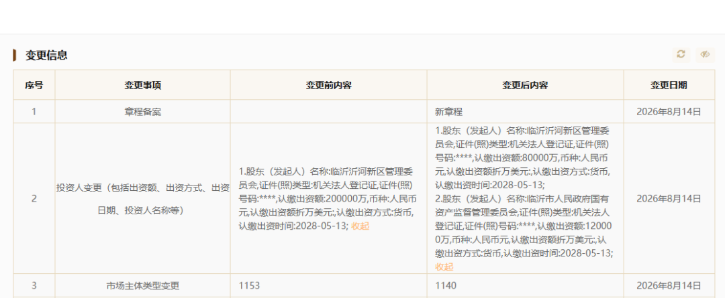Click the 变更日期 column header
Viewport: 725px width, 298px height.
[669, 85]
